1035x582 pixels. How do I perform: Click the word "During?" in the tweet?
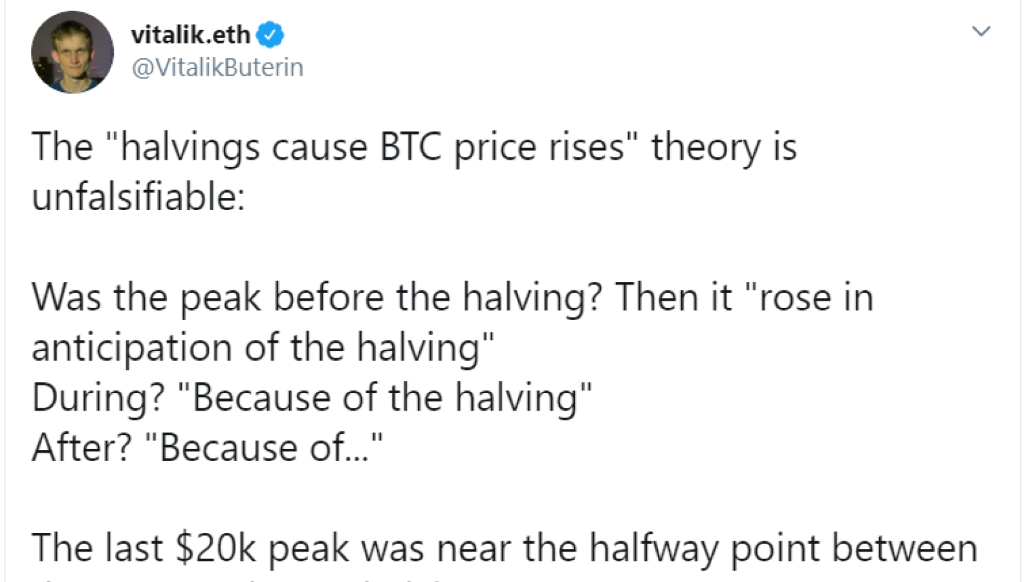coord(98,398)
